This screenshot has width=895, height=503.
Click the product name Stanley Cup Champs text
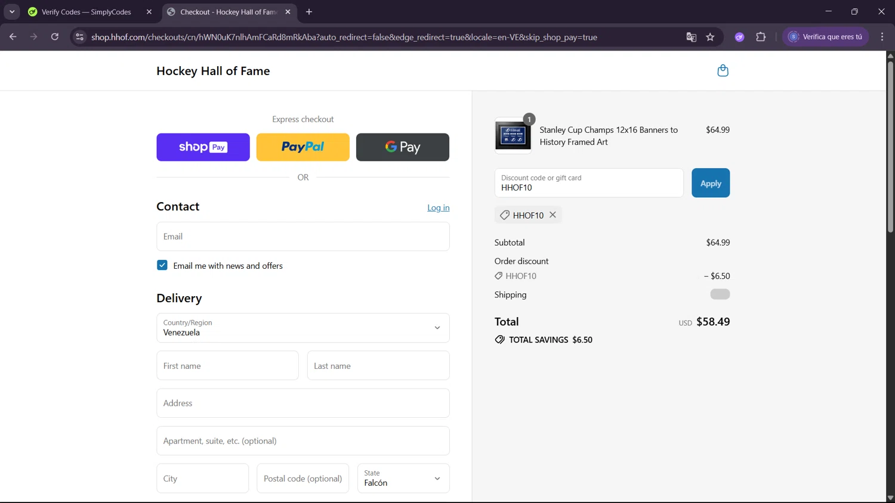(609, 136)
